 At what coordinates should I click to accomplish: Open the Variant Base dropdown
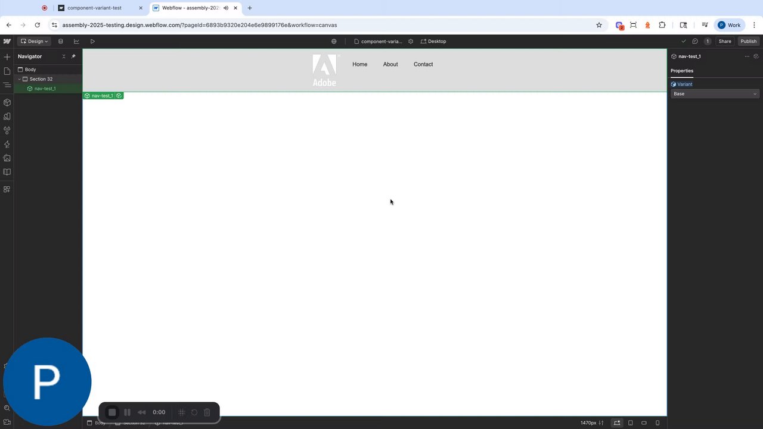(x=715, y=94)
